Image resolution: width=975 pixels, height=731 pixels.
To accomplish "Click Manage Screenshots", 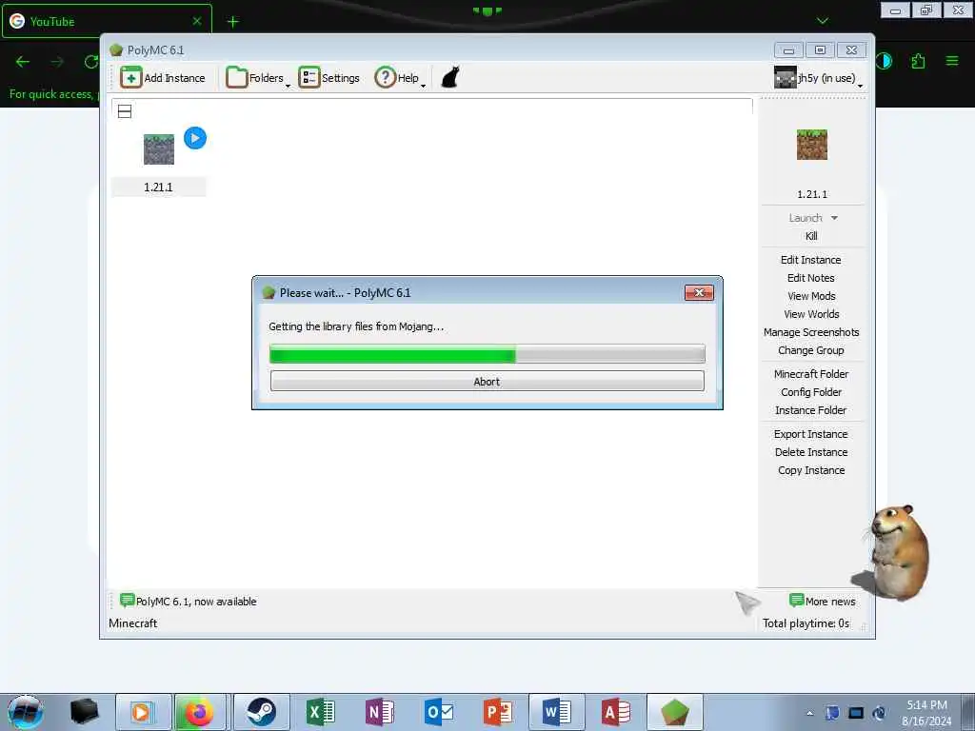I will [x=811, y=332].
